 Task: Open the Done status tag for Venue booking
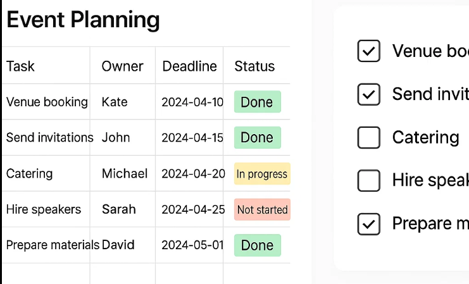click(x=257, y=102)
